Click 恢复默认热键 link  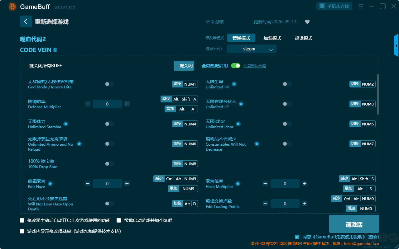[255, 66]
